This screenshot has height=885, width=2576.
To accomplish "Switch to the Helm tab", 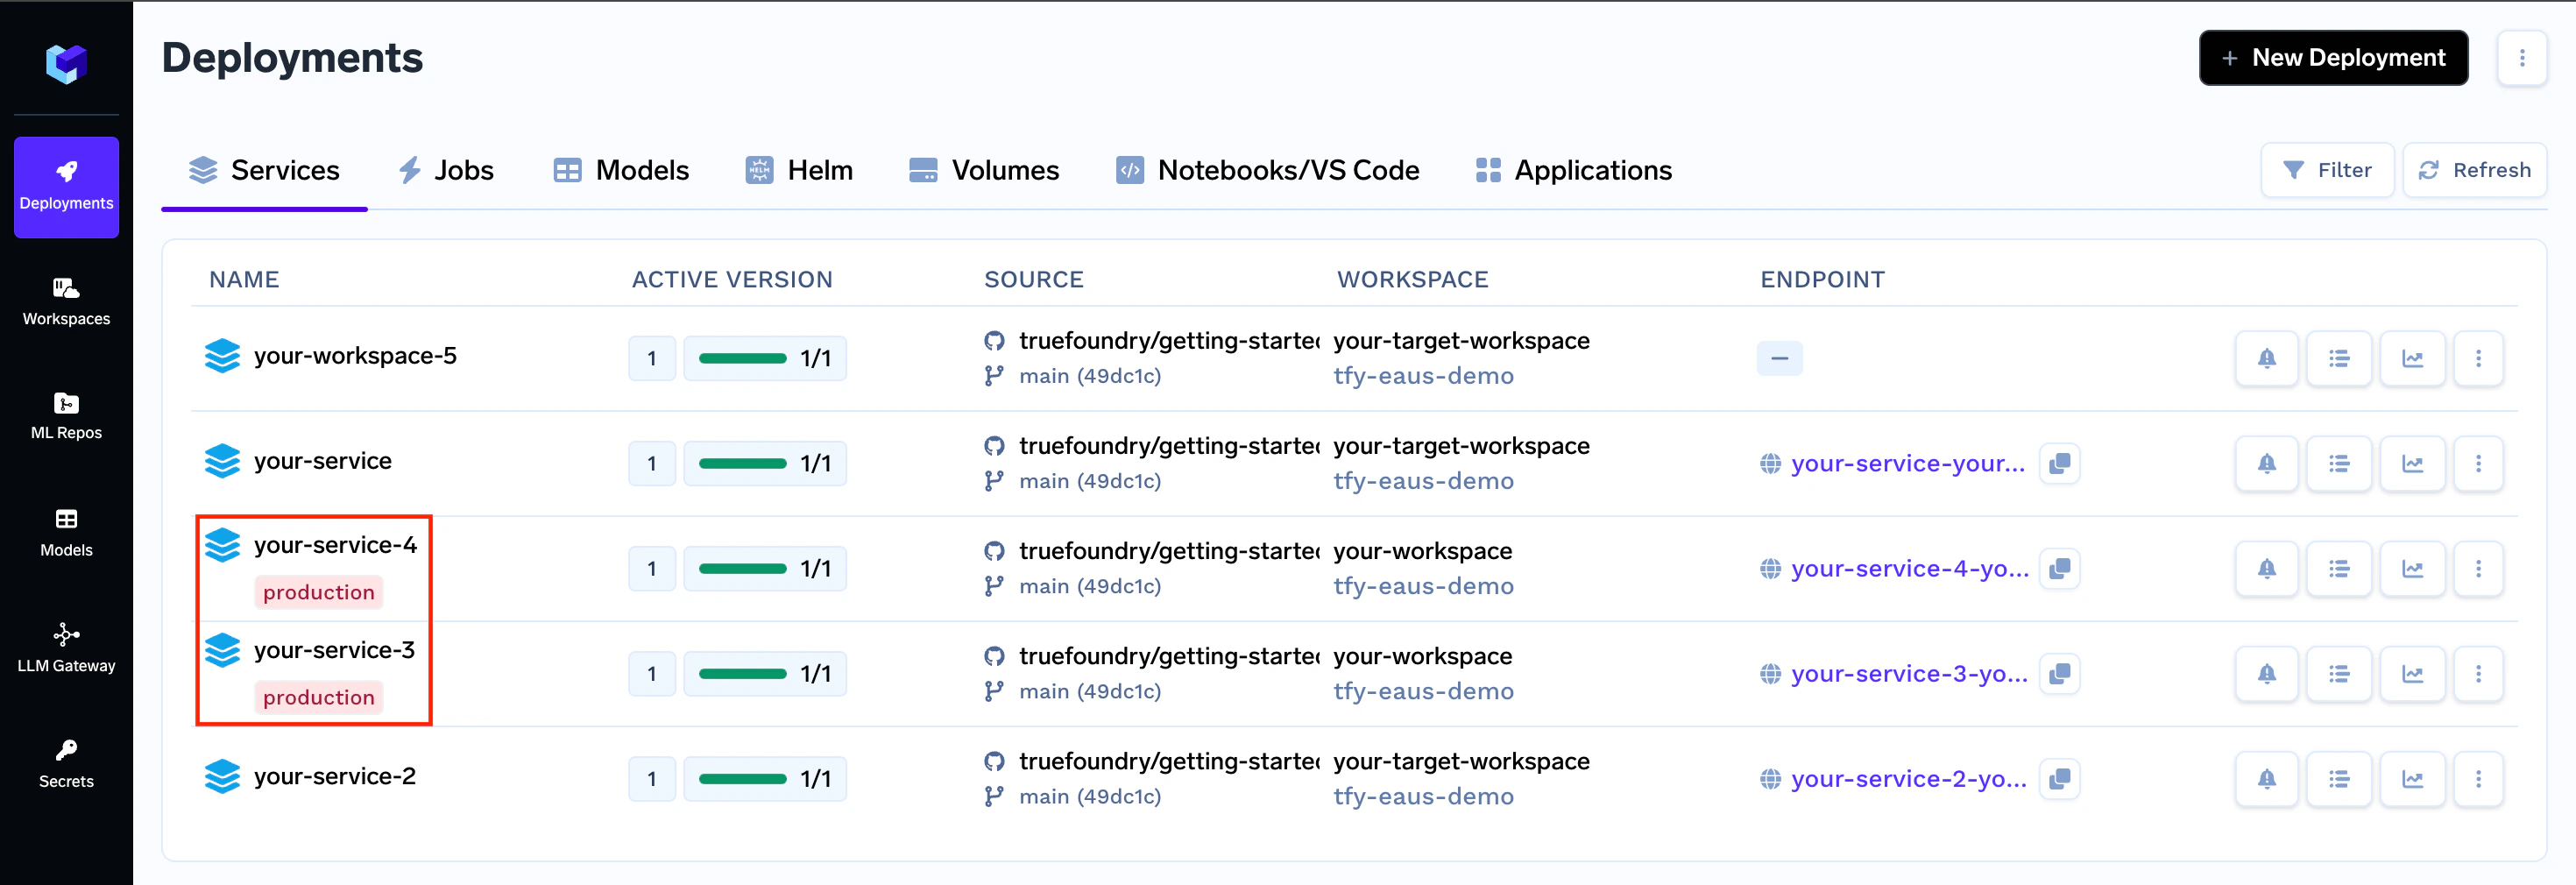I will 799,171.
